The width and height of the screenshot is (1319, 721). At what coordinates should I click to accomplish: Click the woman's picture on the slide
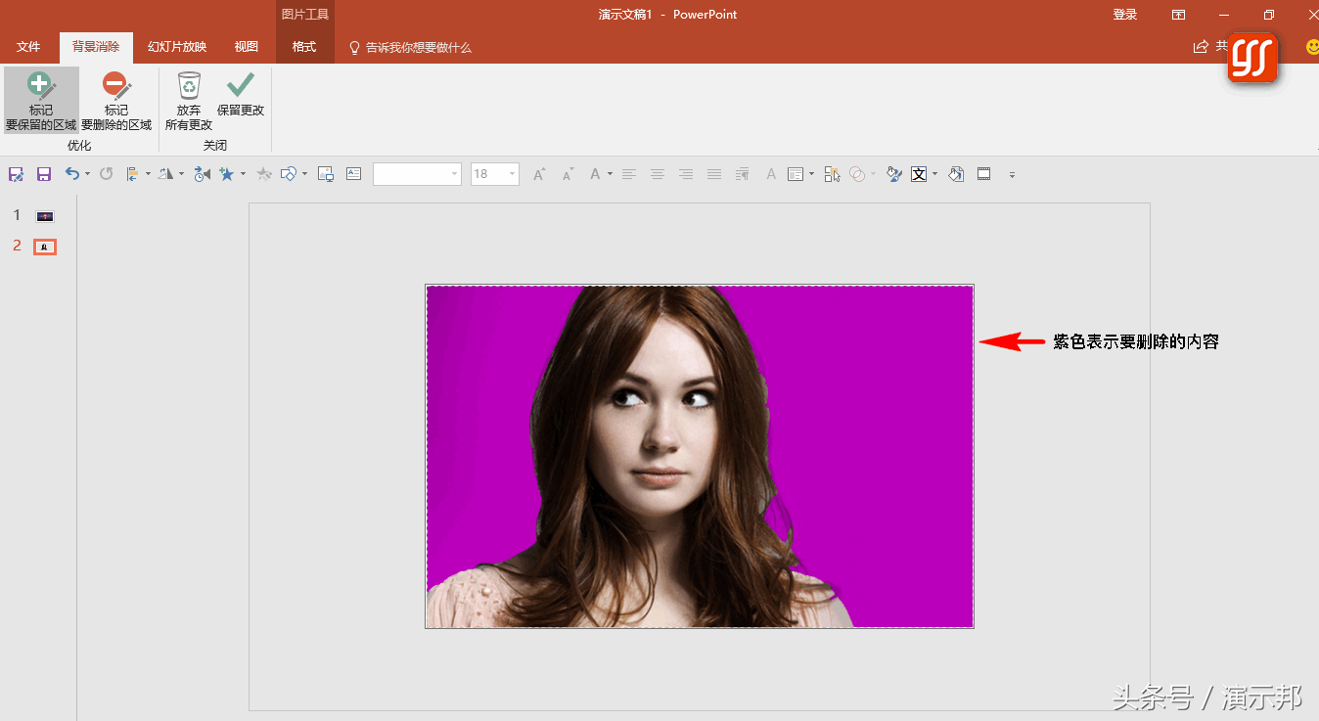point(700,456)
